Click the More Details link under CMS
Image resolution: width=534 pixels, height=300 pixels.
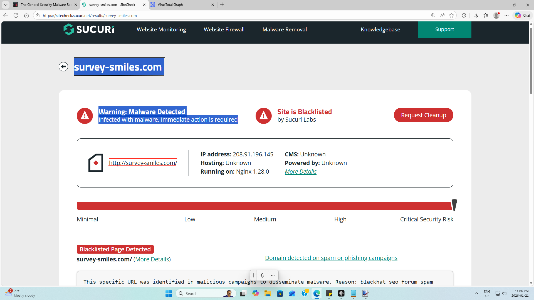click(x=300, y=172)
